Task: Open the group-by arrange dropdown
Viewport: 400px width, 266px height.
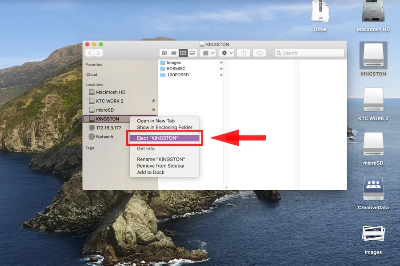Action: 208,53
